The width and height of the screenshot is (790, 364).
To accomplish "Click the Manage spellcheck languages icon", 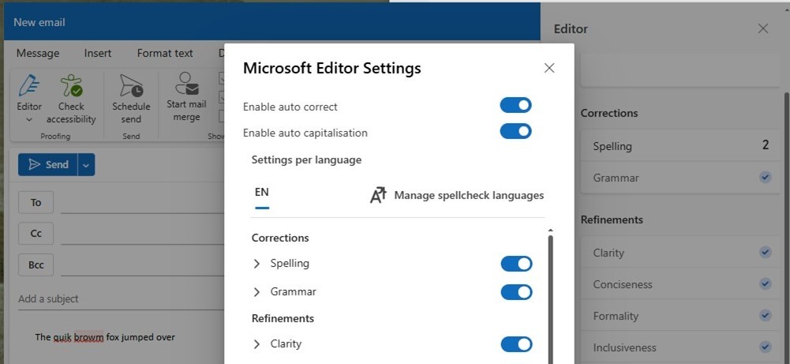I will 378,195.
